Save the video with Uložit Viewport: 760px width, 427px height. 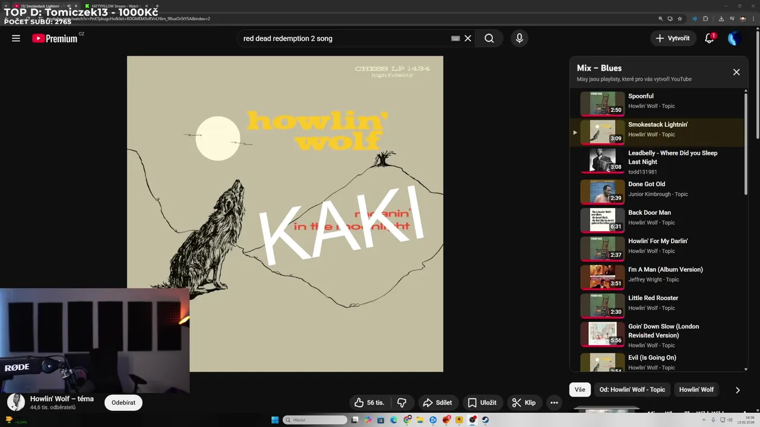pyautogui.click(x=482, y=403)
